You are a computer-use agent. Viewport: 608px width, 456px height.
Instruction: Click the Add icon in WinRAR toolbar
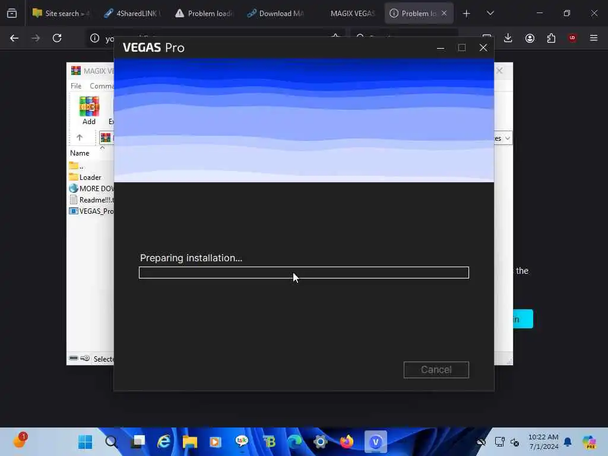coord(89,110)
